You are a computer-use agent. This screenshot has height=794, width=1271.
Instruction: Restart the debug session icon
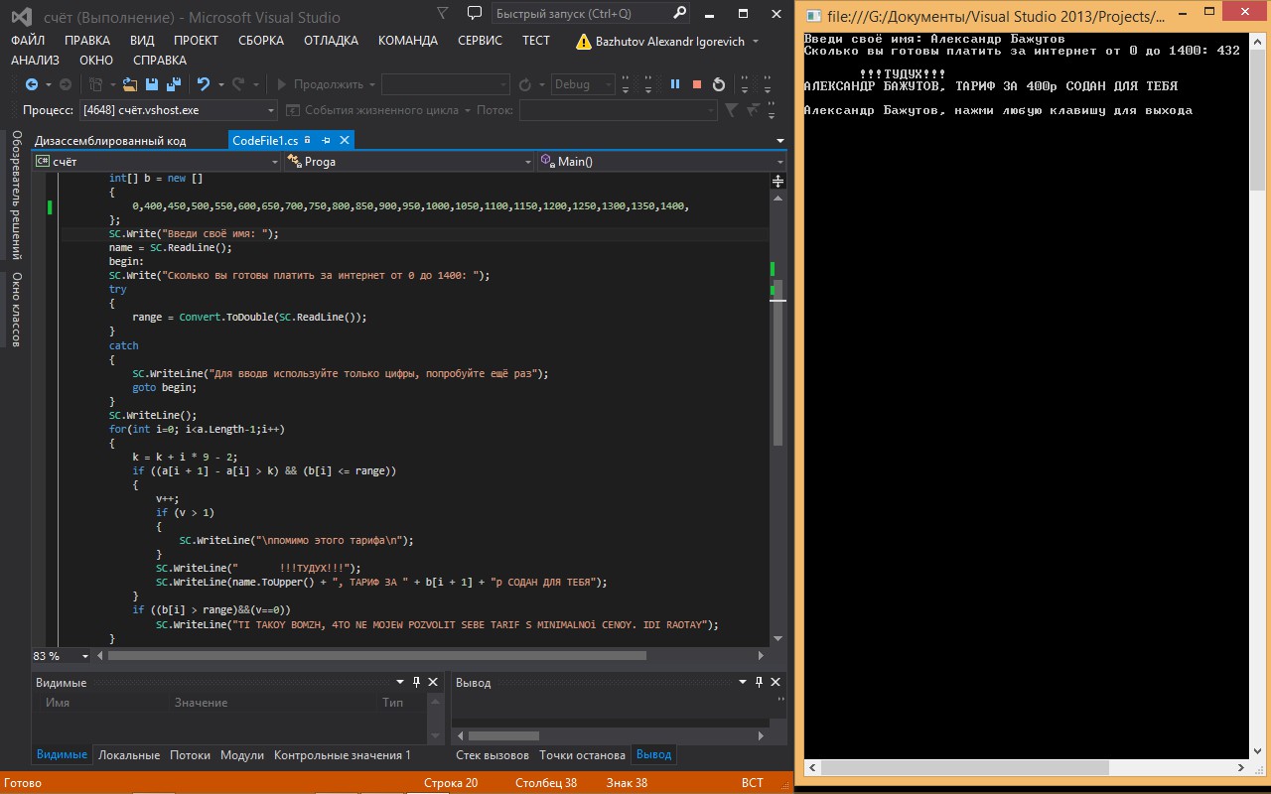[x=718, y=84]
